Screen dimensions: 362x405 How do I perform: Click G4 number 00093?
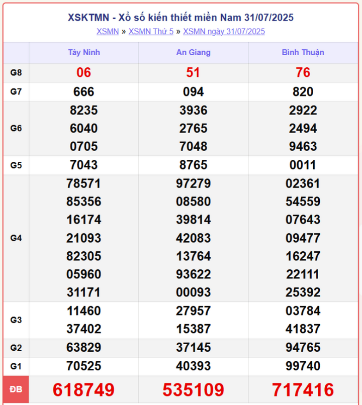[x=193, y=292]
